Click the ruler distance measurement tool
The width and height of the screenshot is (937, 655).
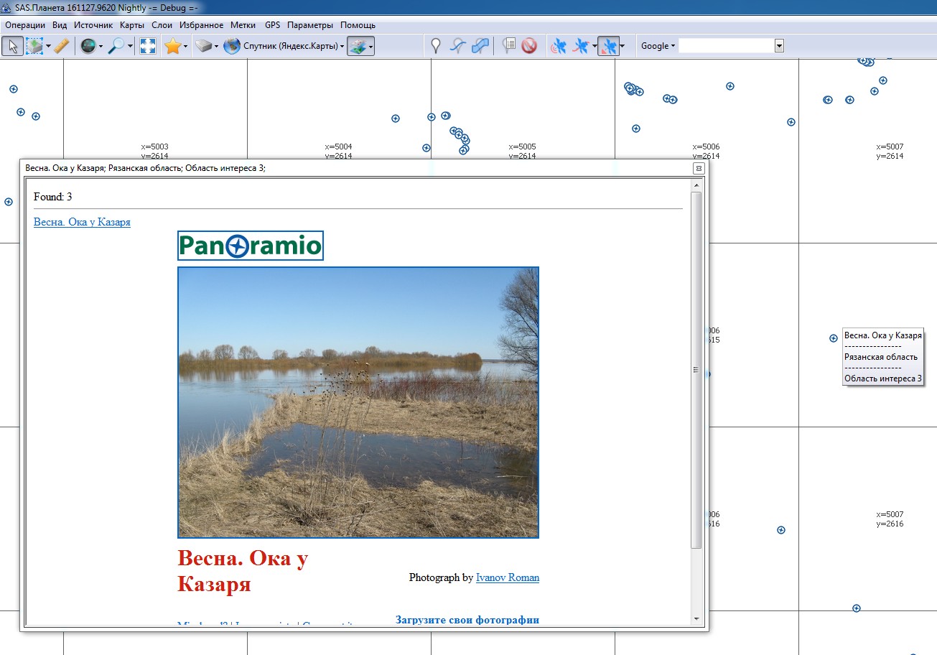coord(61,46)
